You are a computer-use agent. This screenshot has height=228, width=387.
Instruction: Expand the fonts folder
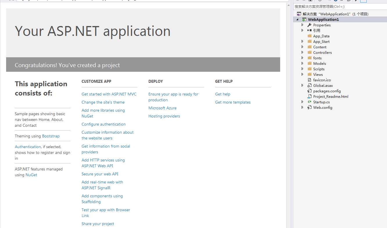(303, 58)
